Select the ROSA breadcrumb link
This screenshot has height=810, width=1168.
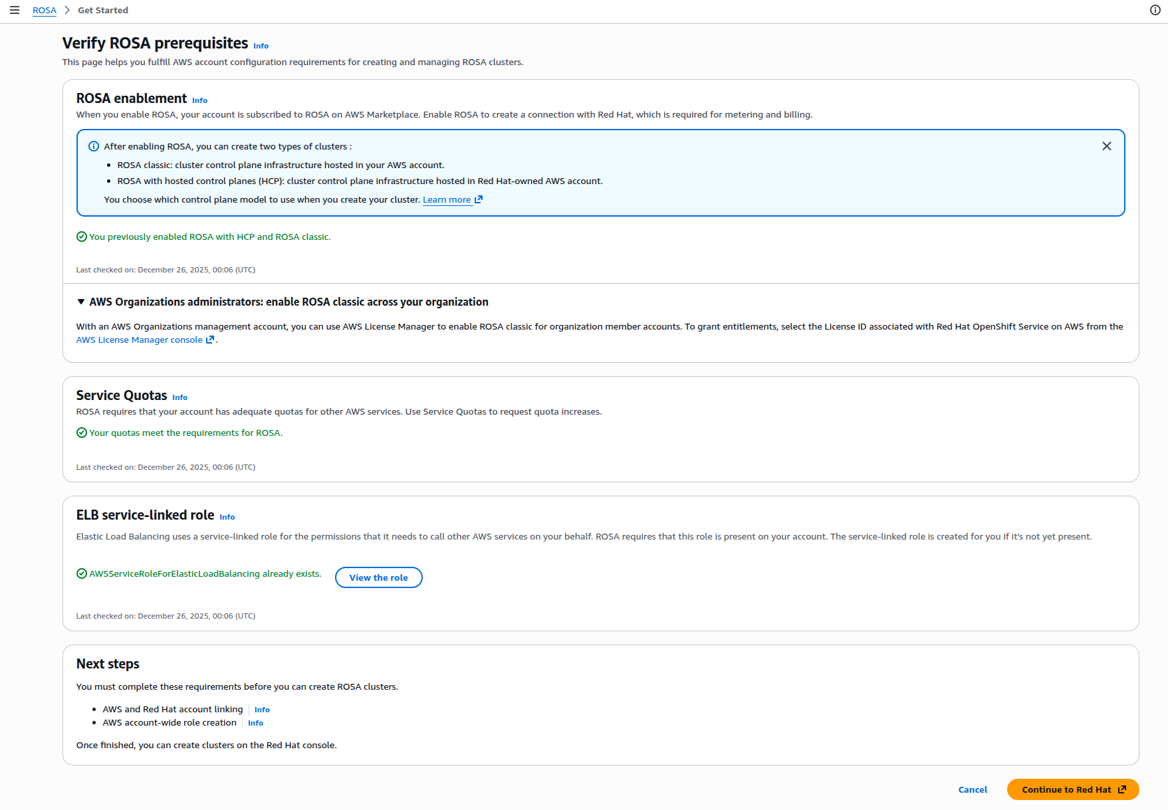click(x=44, y=10)
